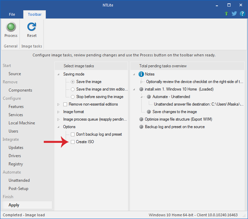This screenshot has width=248, height=219.
Task: Close the NTLite window
Action: pyautogui.click(x=241, y=5)
